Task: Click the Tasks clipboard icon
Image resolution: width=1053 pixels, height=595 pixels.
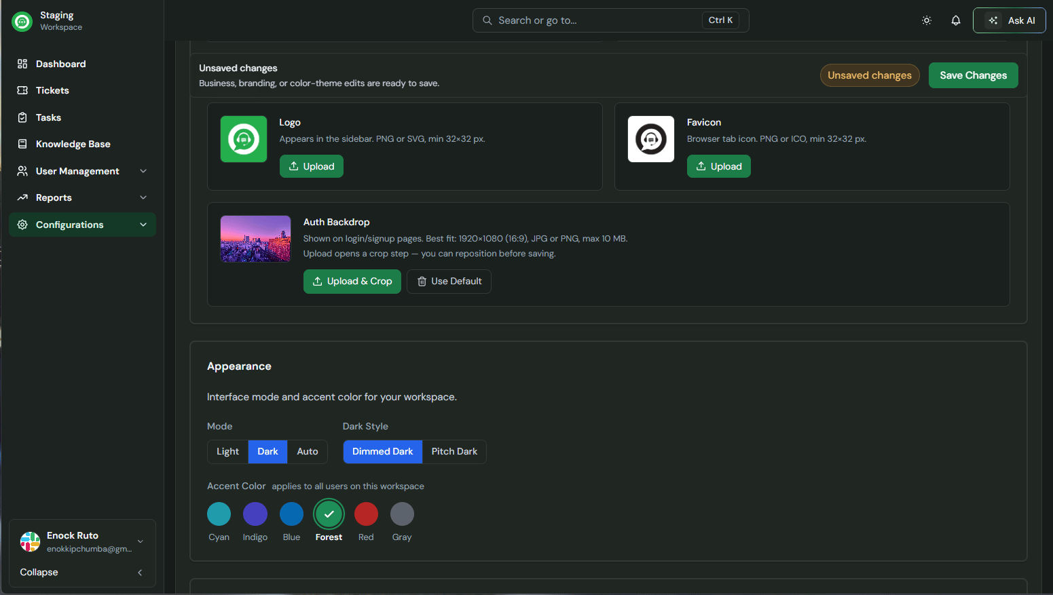Action: point(22,117)
